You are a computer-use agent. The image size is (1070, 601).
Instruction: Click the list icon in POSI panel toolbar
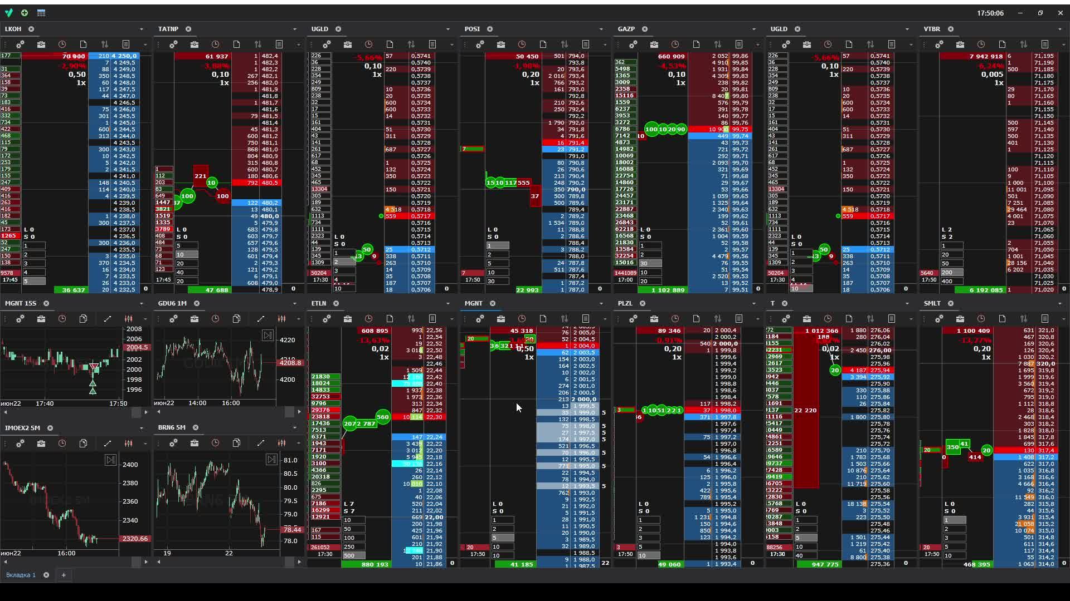[x=586, y=45]
